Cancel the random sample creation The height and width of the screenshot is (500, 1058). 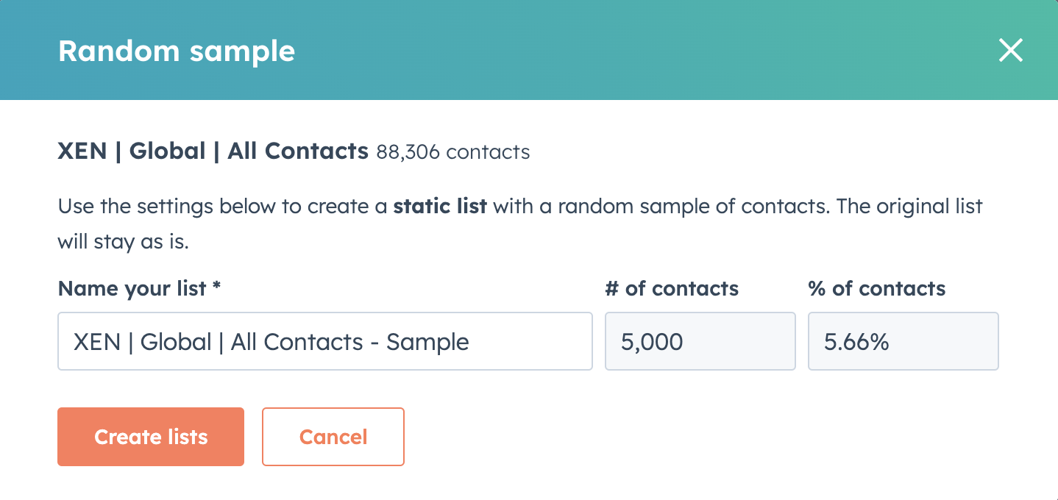(x=333, y=437)
